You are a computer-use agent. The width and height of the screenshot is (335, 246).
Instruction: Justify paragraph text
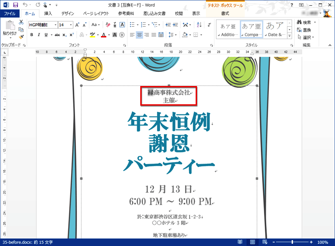154,35
